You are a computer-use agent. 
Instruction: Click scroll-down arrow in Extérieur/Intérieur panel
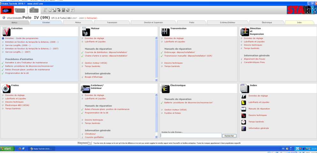156,137
